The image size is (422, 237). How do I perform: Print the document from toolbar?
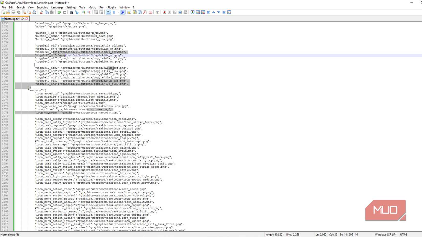35,12
